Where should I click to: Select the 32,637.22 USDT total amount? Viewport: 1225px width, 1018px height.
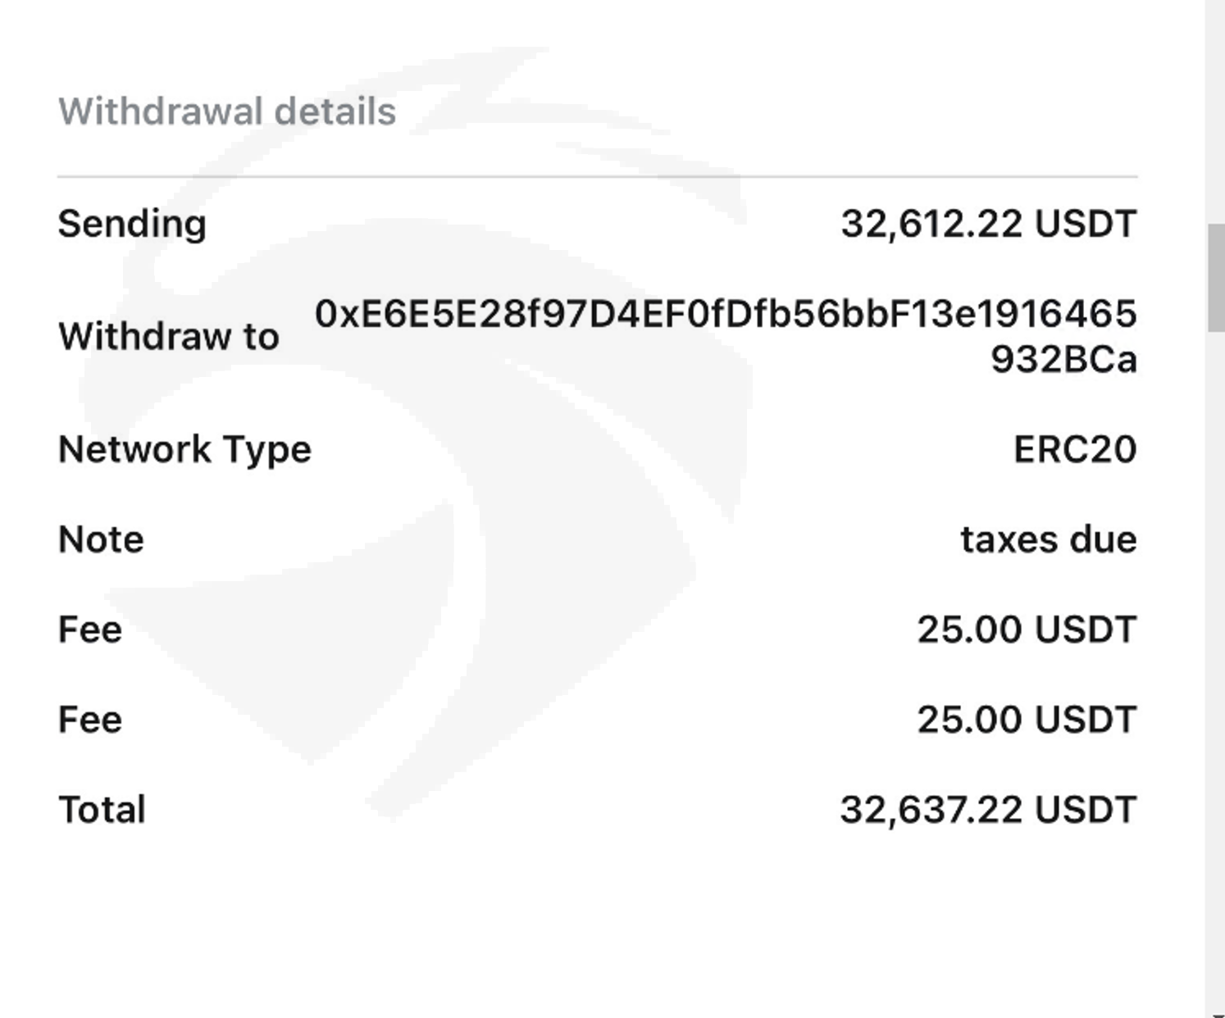click(988, 810)
